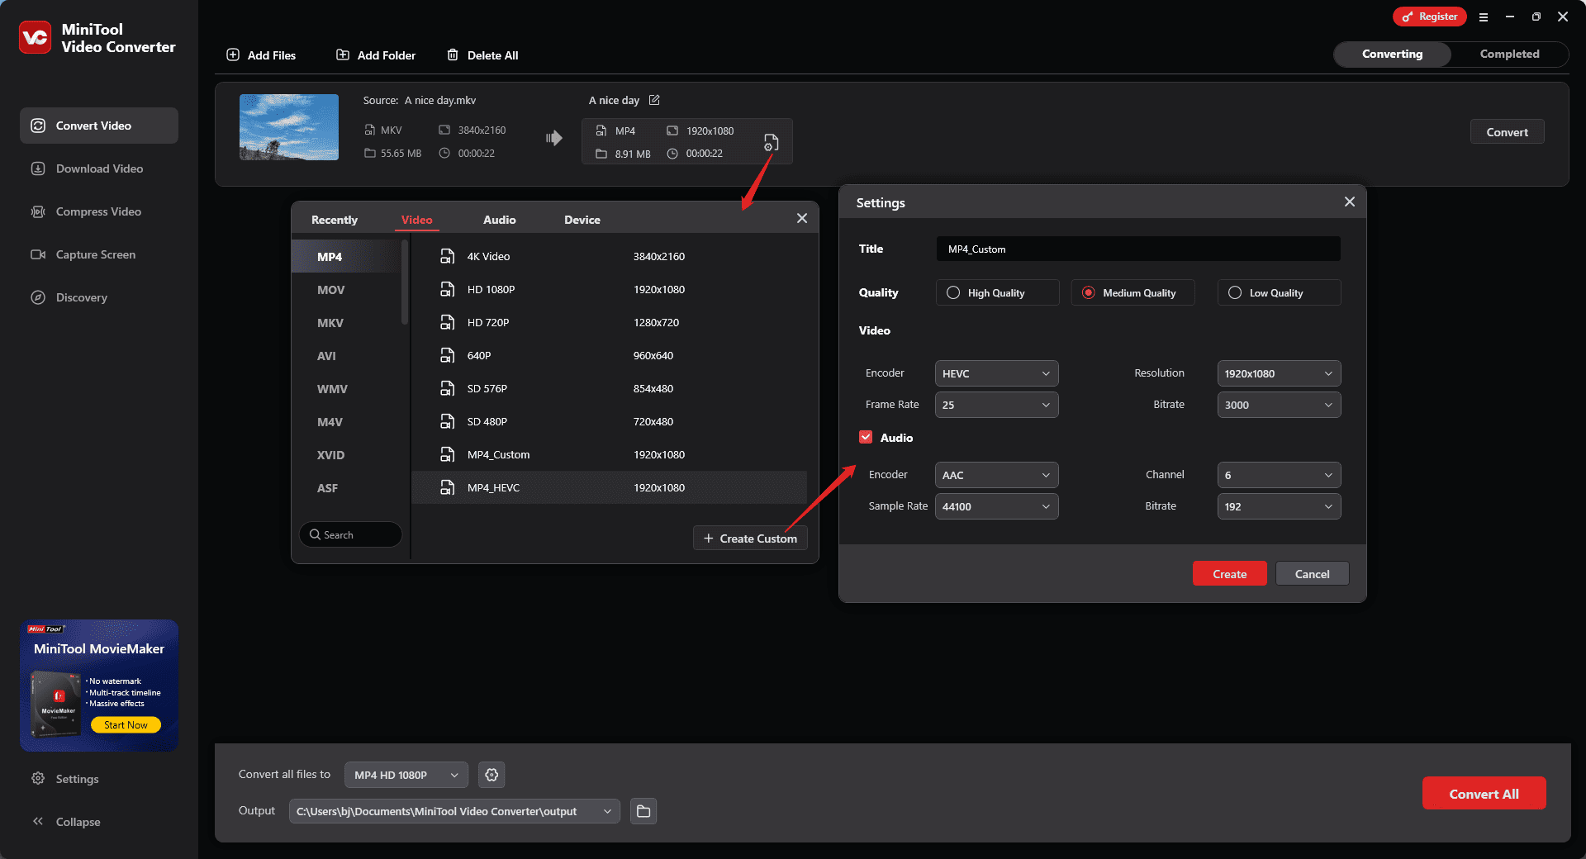The width and height of the screenshot is (1586, 859).
Task: Select XVID format in list
Action: (347, 455)
